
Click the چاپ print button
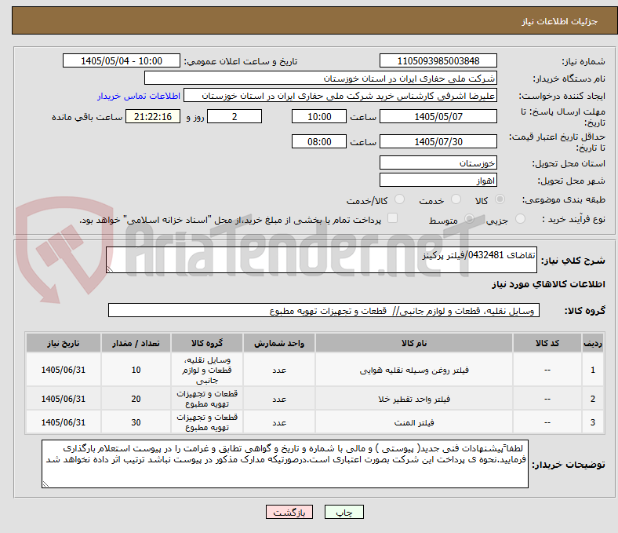(x=344, y=512)
